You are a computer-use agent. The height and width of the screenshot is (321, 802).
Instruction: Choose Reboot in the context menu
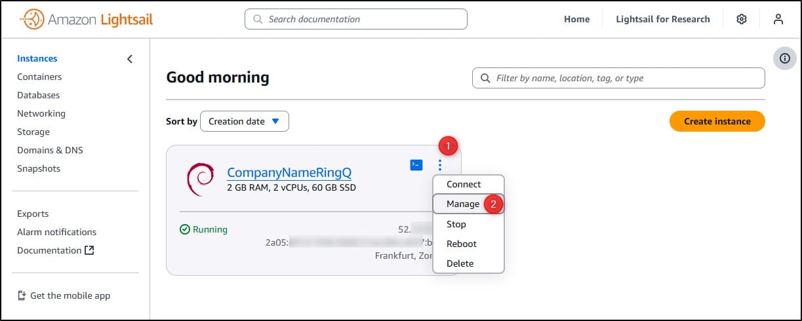[x=462, y=244]
